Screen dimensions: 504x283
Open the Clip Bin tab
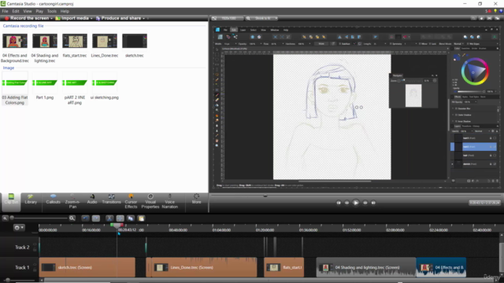tap(11, 202)
